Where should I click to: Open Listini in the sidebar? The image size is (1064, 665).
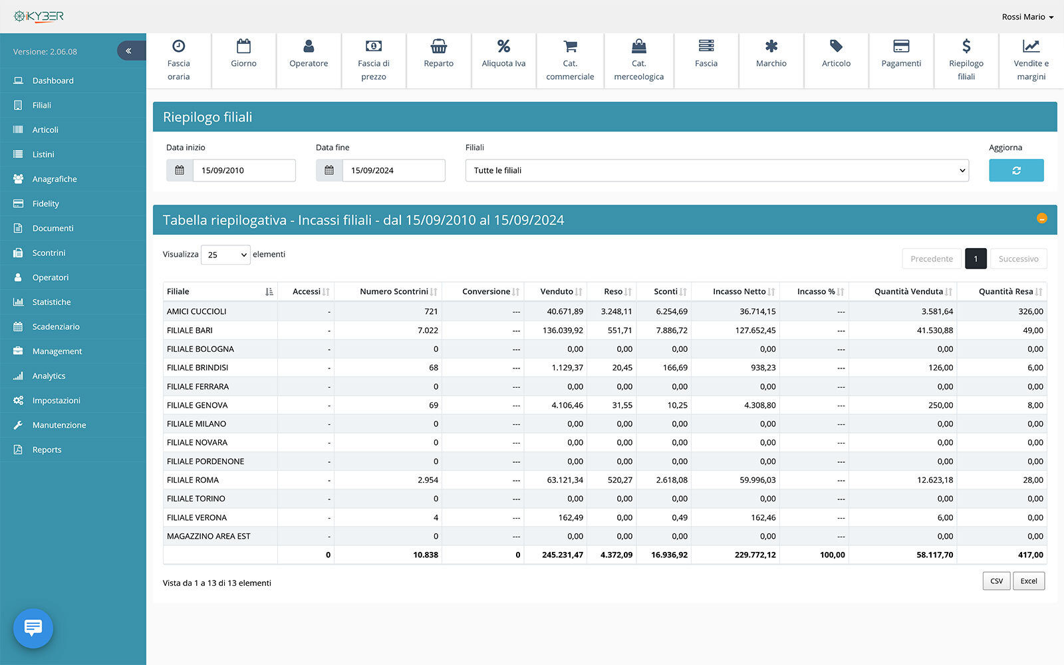point(73,154)
